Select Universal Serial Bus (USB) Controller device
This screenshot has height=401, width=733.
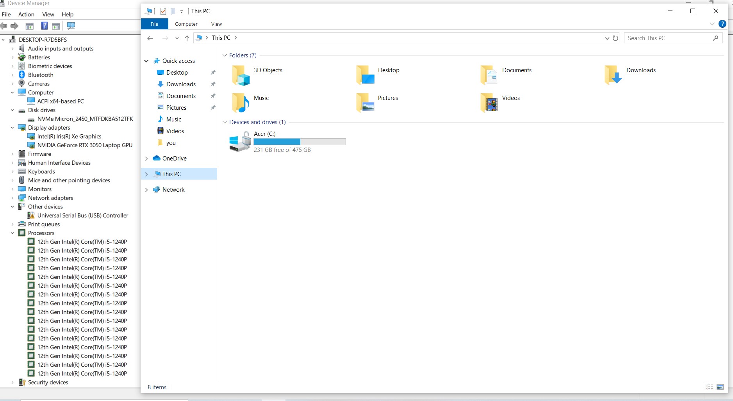click(82, 216)
